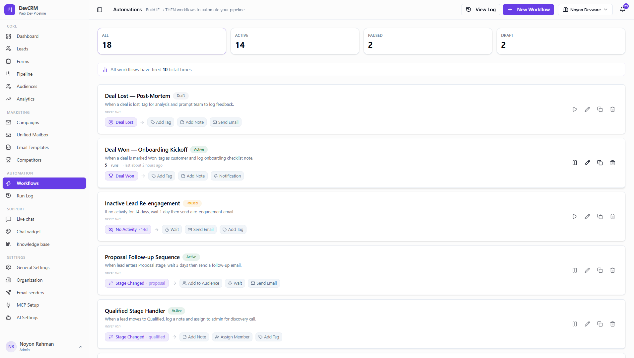
Task: Show only DRAFT workflows
Action: [561, 41]
